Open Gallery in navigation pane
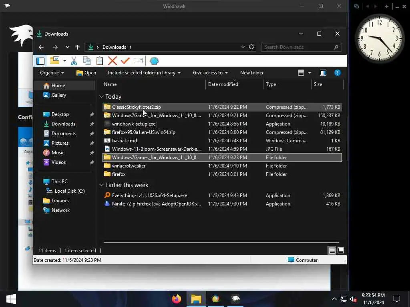The image size is (410, 307). point(58,95)
